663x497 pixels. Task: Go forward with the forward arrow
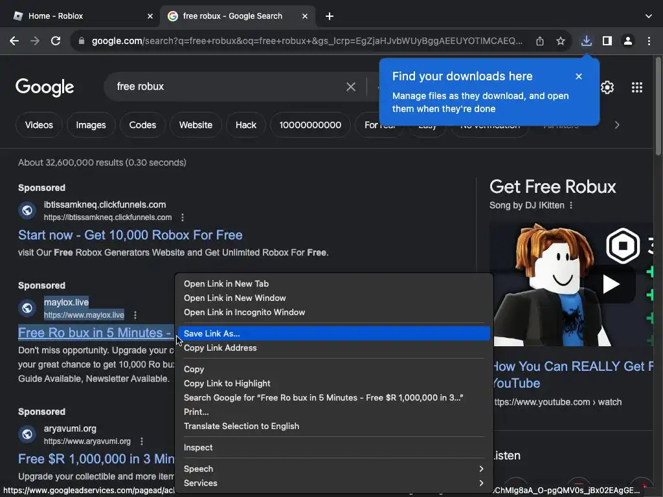coord(35,41)
